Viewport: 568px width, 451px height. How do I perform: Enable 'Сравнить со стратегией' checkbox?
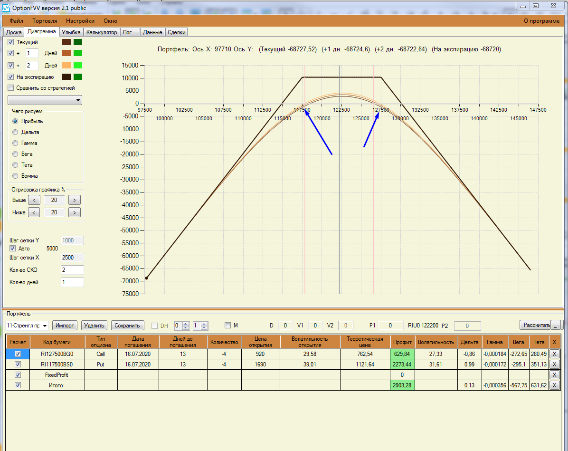tap(11, 88)
